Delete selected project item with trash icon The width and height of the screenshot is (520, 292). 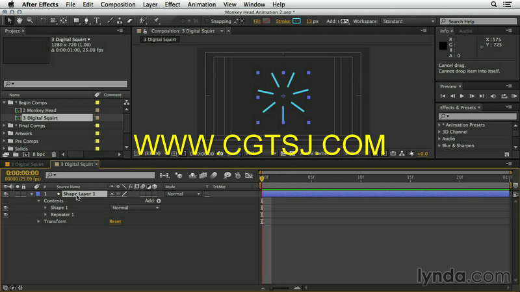pos(54,154)
